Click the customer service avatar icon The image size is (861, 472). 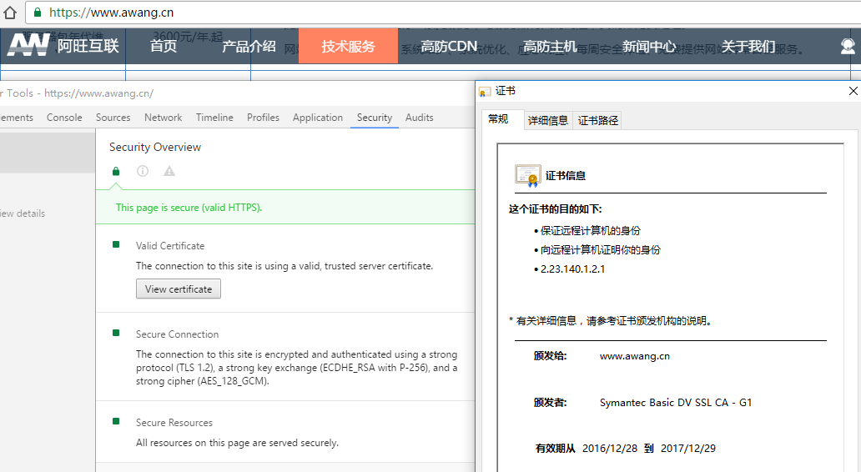[848, 46]
